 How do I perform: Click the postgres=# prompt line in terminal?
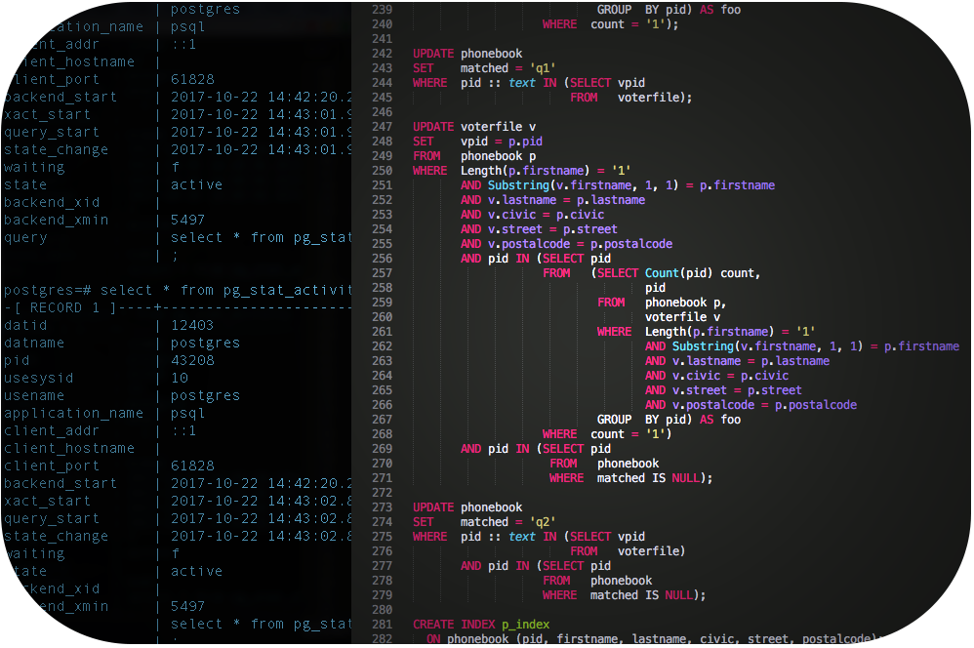tap(176, 291)
